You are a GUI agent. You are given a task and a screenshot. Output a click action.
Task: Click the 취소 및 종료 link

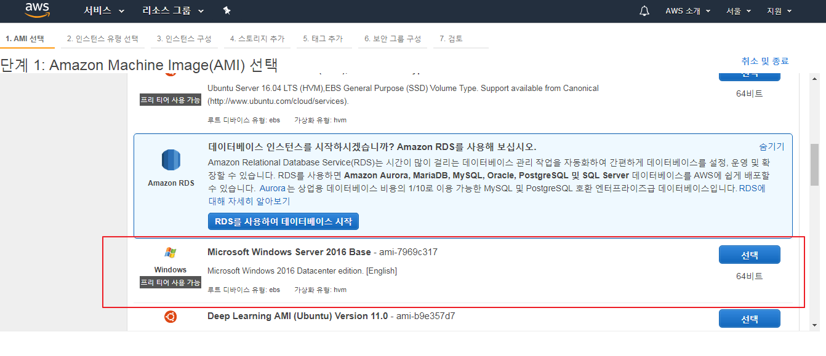coord(765,61)
